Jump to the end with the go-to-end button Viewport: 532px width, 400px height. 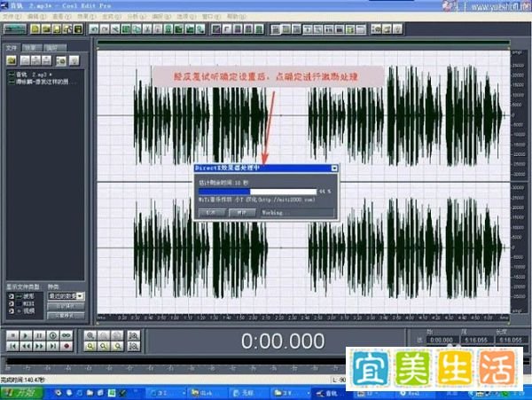click(x=53, y=346)
